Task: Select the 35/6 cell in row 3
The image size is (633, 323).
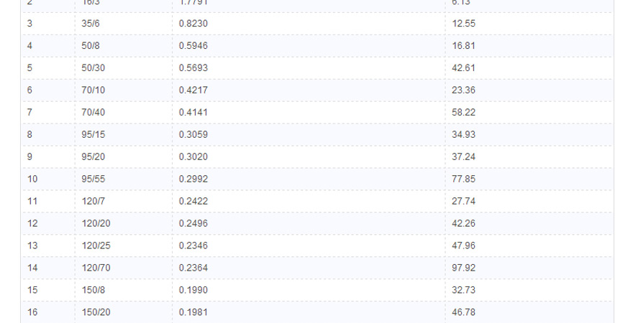Action: point(123,24)
